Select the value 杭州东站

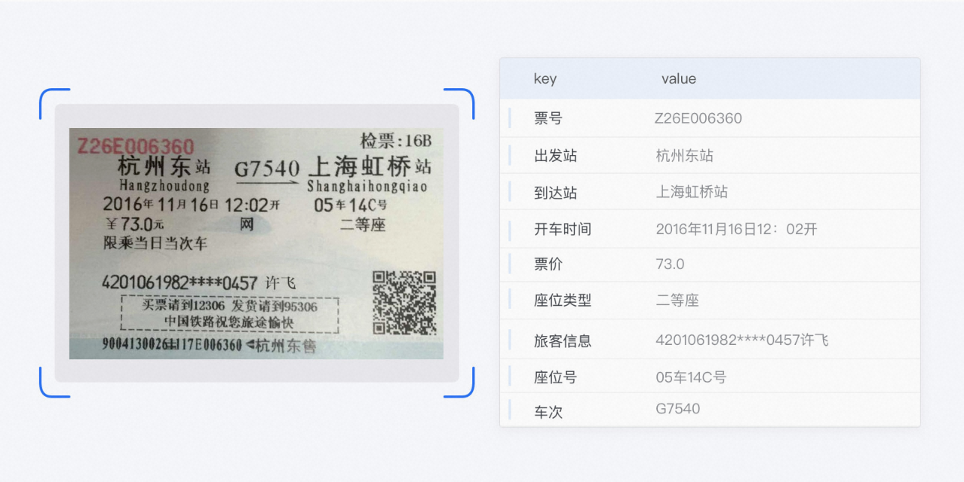pyautogui.click(x=684, y=156)
